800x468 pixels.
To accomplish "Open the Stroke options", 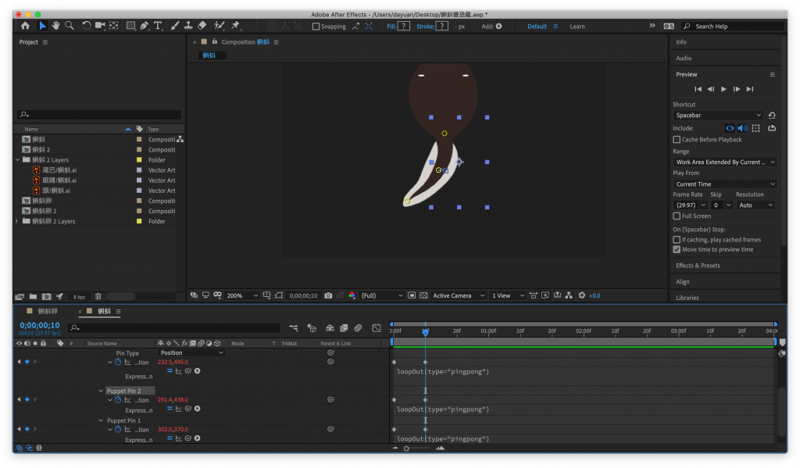I will [x=425, y=27].
